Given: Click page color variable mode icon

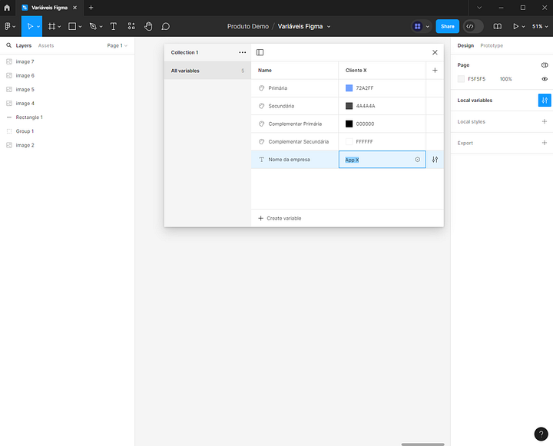Looking at the screenshot, I should 545,65.
